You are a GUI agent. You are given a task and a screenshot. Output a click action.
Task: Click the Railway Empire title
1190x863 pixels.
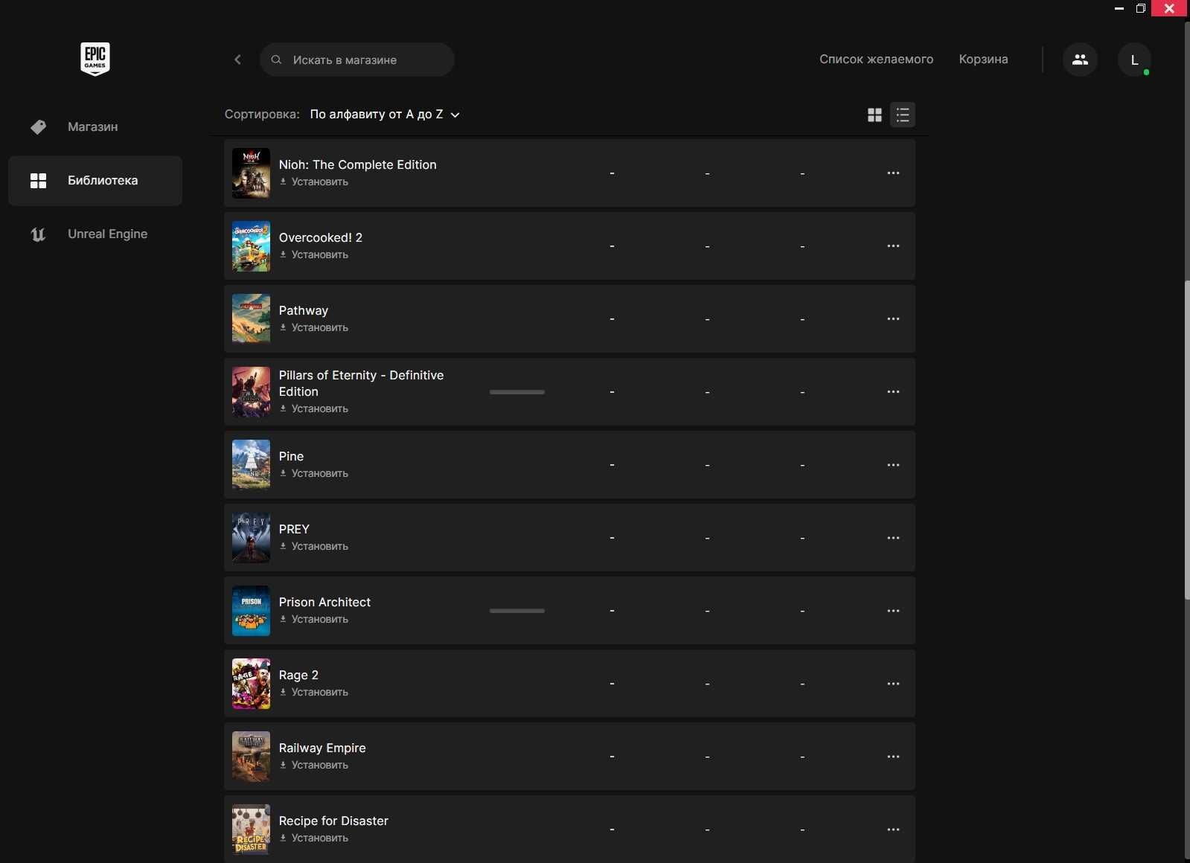322,748
